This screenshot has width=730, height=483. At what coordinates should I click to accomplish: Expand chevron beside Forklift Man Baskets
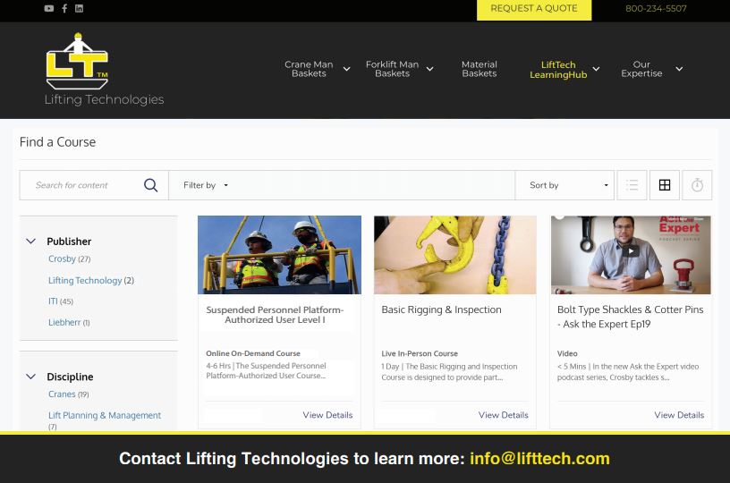[x=429, y=69]
